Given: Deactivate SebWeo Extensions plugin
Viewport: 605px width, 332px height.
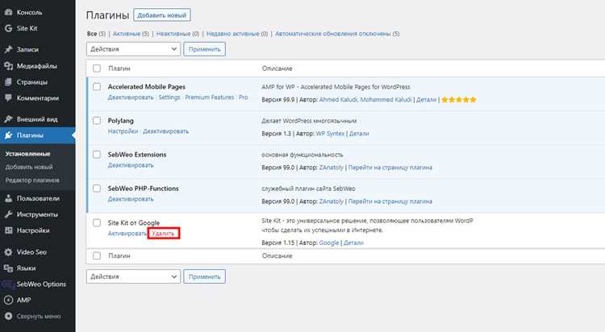Looking at the screenshot, I should [x=131, y=165].
